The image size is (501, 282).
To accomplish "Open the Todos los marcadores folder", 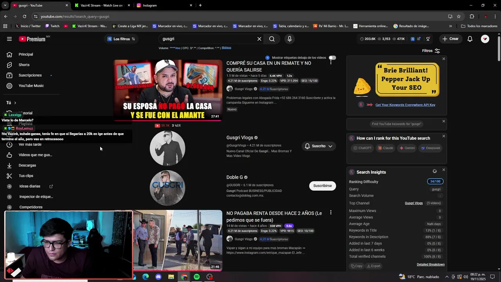I will click(479, 26).
